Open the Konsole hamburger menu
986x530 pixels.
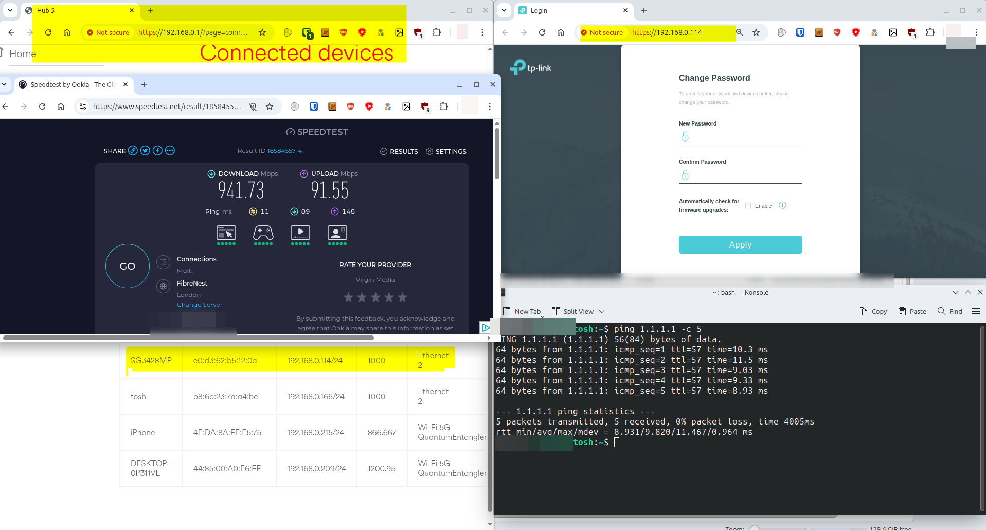[976, 311]
